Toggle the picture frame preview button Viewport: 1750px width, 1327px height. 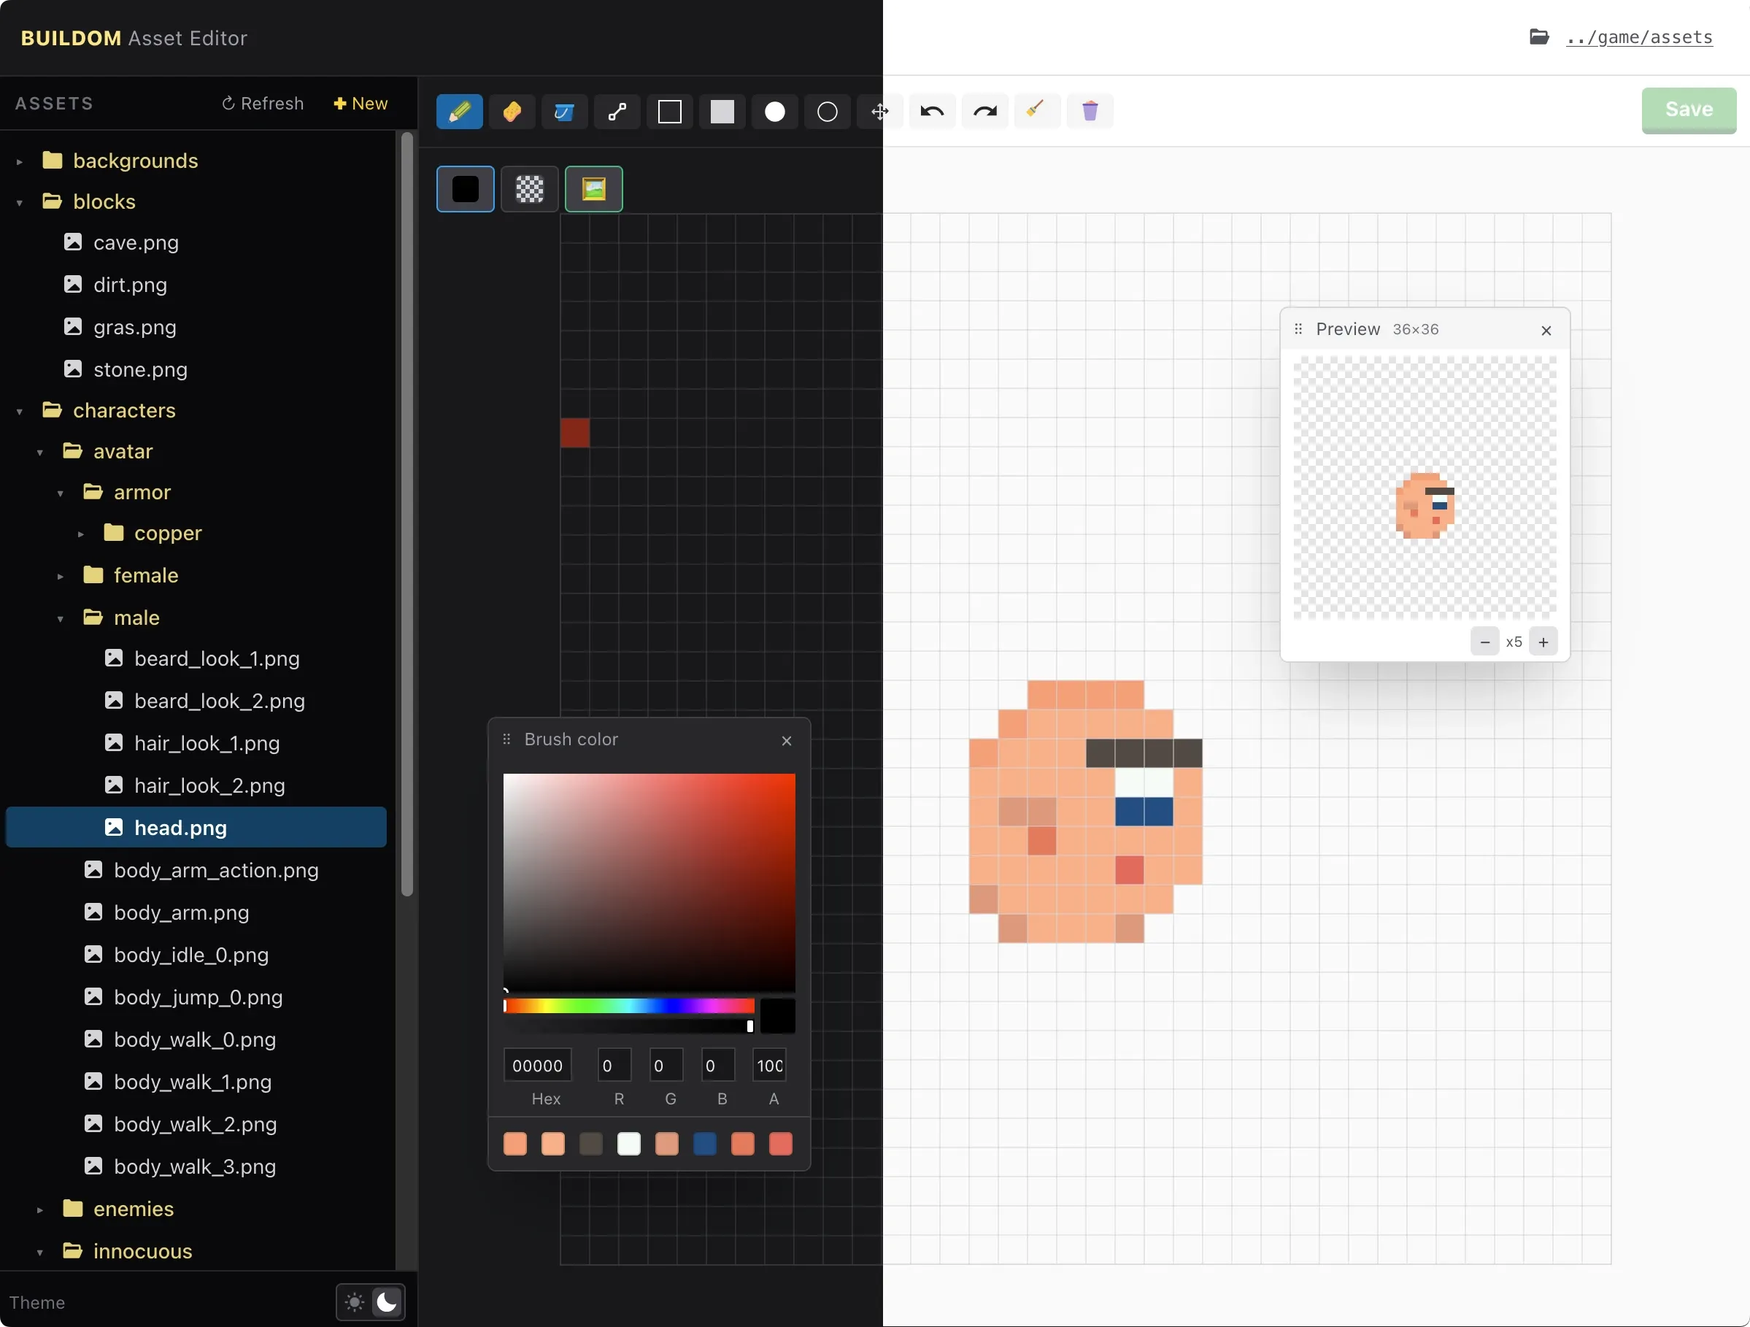coord(594,189)
